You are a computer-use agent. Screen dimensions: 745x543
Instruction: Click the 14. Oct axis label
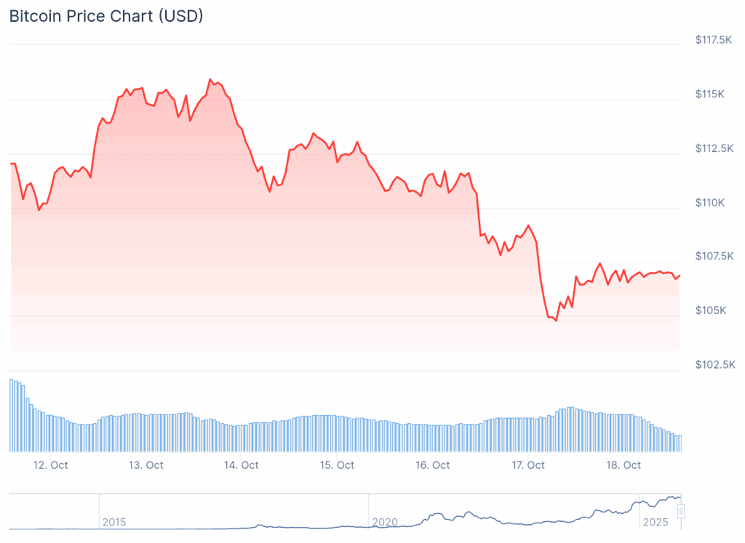click(x=241, y=465)
